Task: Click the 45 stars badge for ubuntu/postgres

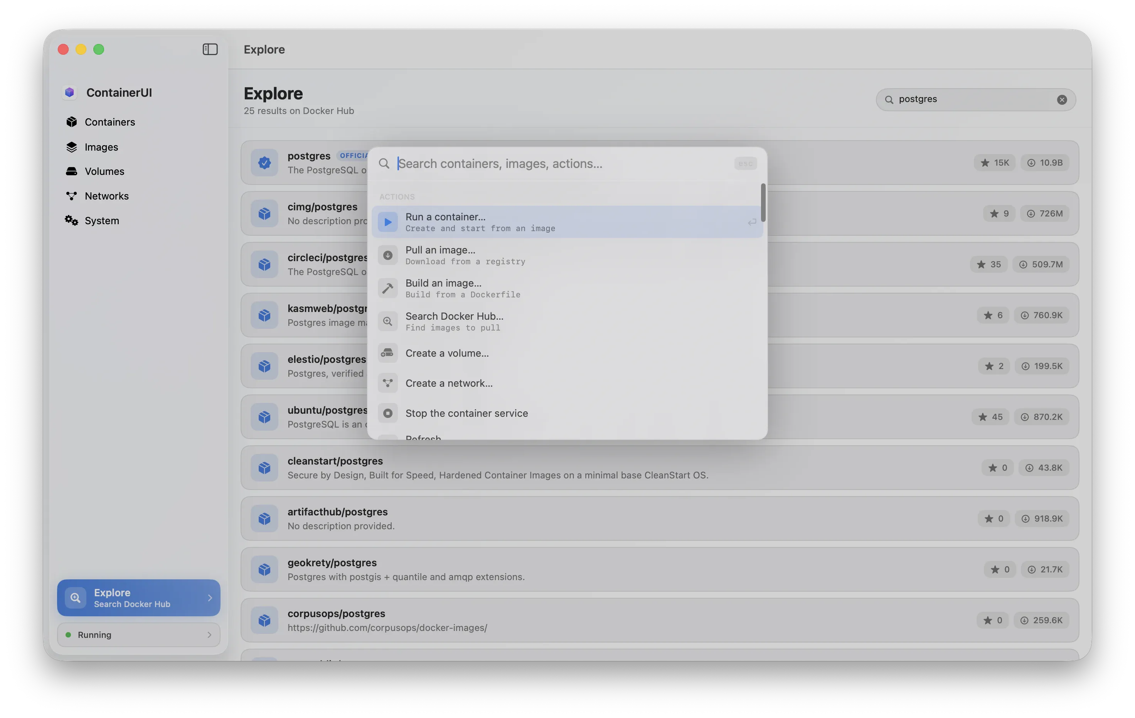Action: click(x=990, y=417)
